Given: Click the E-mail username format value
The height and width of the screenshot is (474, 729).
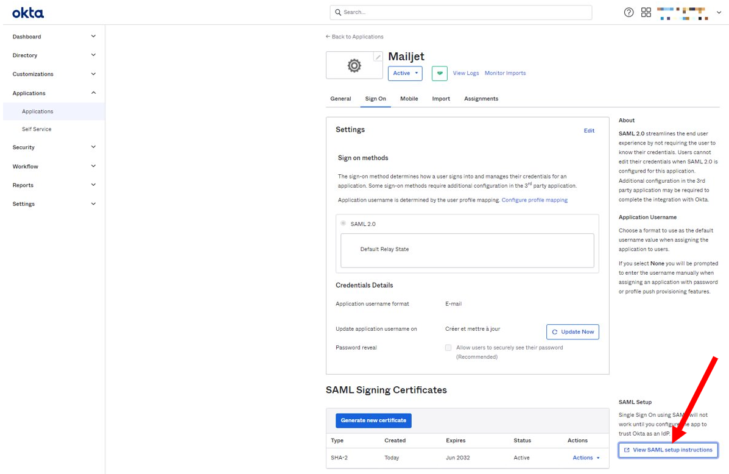Looking at the screenshot, I should click(453, 304).
